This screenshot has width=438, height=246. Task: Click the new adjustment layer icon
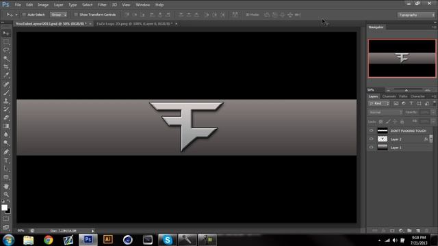401,231
